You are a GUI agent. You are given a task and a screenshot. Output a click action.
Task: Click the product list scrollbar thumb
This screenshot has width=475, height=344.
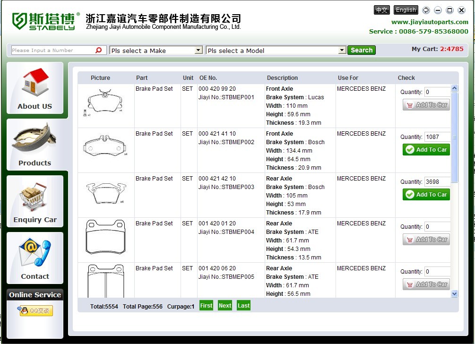click(454, 138)
